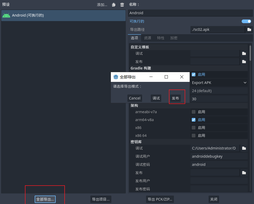The height and width of the screenshot is (204, 254).
Task: Enable x86 64 architecture checkbox
Action: [x=194, y=136]
